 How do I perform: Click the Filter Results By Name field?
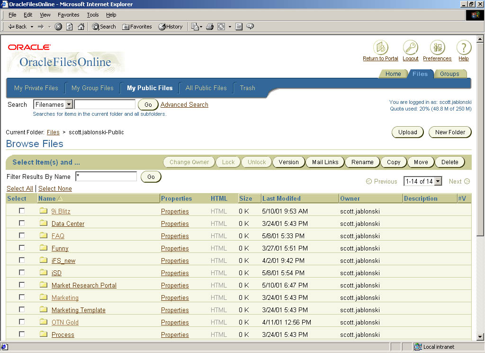coord(106,176)
